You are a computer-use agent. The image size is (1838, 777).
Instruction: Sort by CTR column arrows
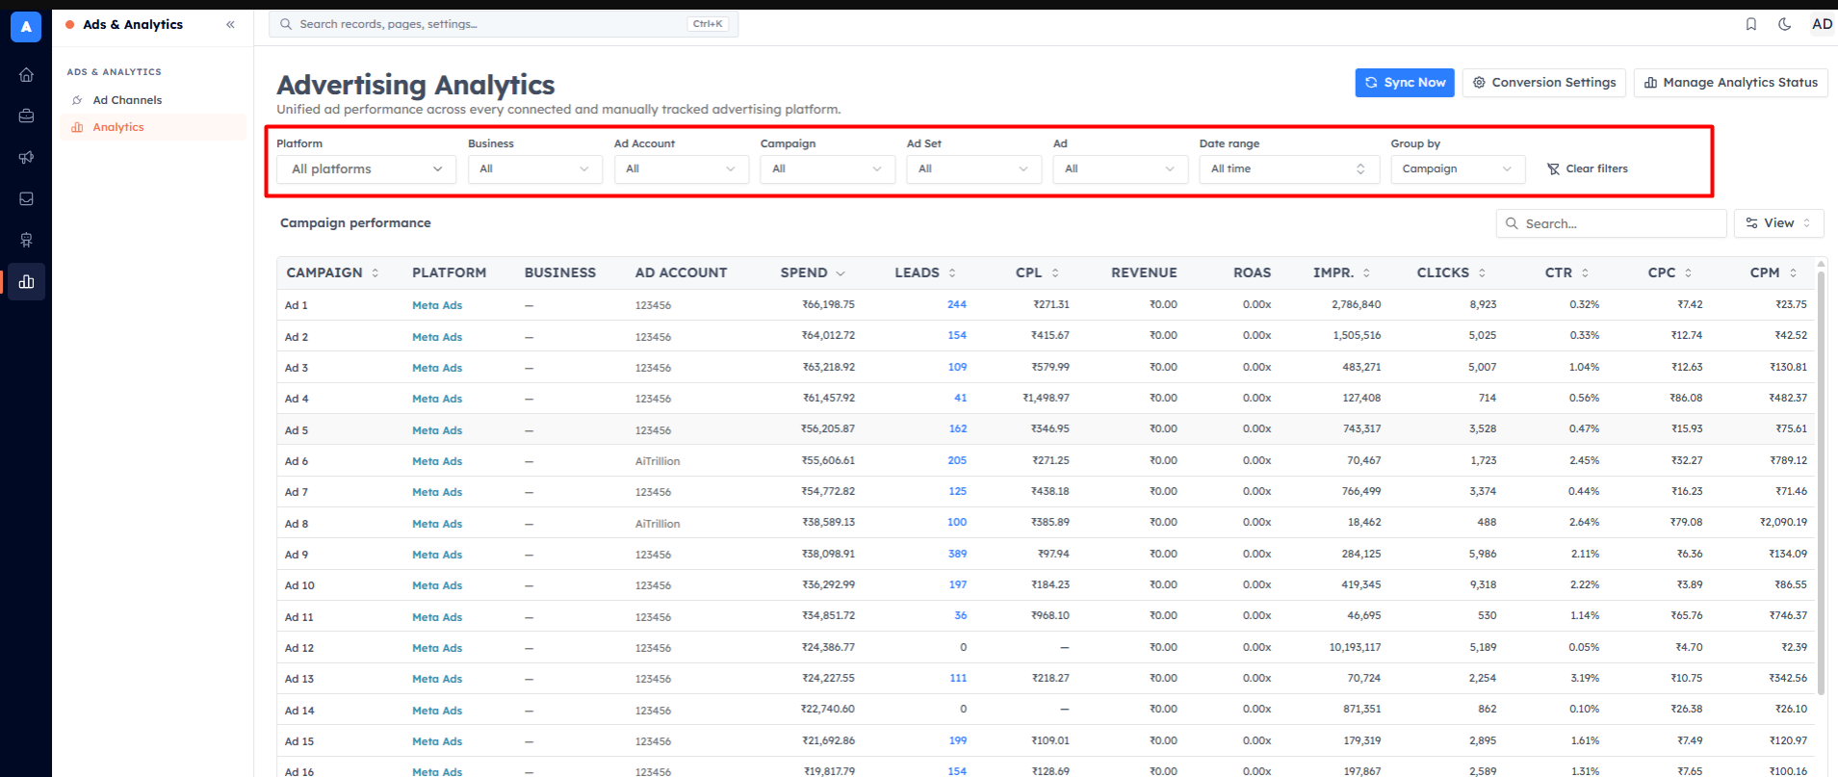pyautogui.click(x=1585, y=272)
